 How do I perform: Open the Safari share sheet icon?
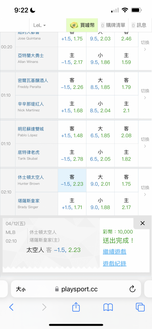(x=76, y=307)
